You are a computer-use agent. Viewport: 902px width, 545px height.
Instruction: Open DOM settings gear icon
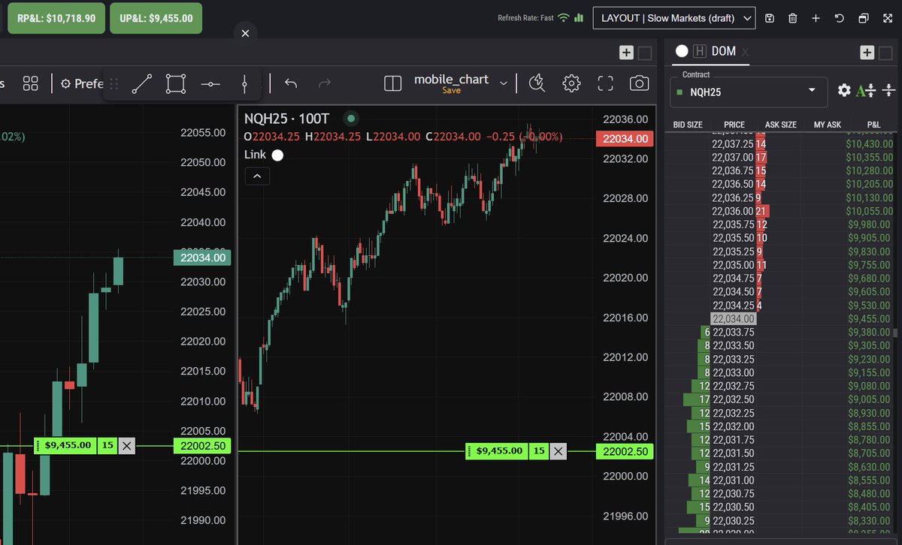pos(844,90)
